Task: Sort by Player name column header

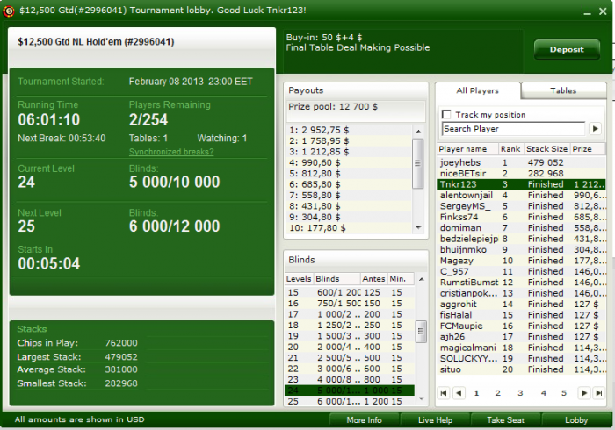Action: 467,149
